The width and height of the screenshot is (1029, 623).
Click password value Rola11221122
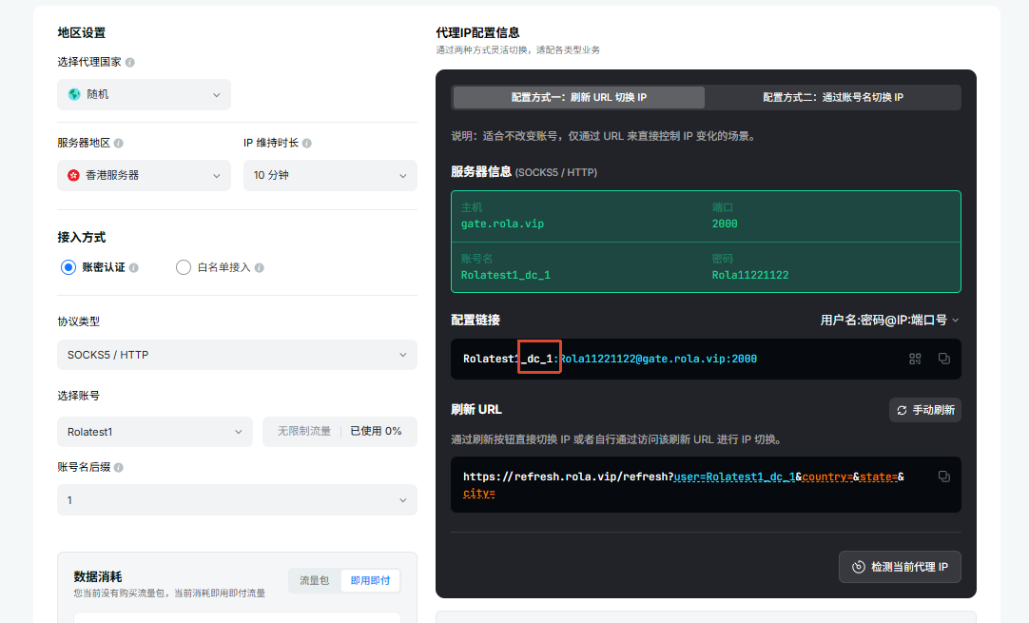point(750,275)
